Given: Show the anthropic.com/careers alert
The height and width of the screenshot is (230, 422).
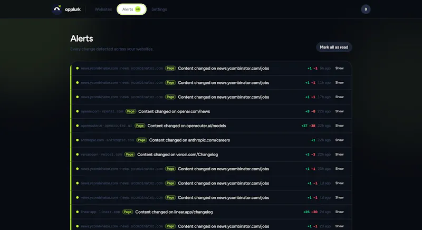Looking at the screenshot, I should point(339,140).
